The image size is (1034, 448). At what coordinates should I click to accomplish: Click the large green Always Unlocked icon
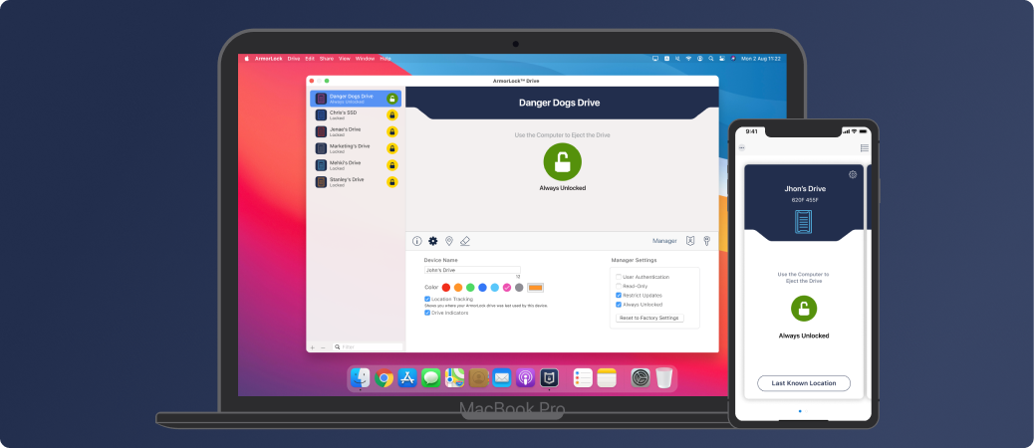point(563,161)
